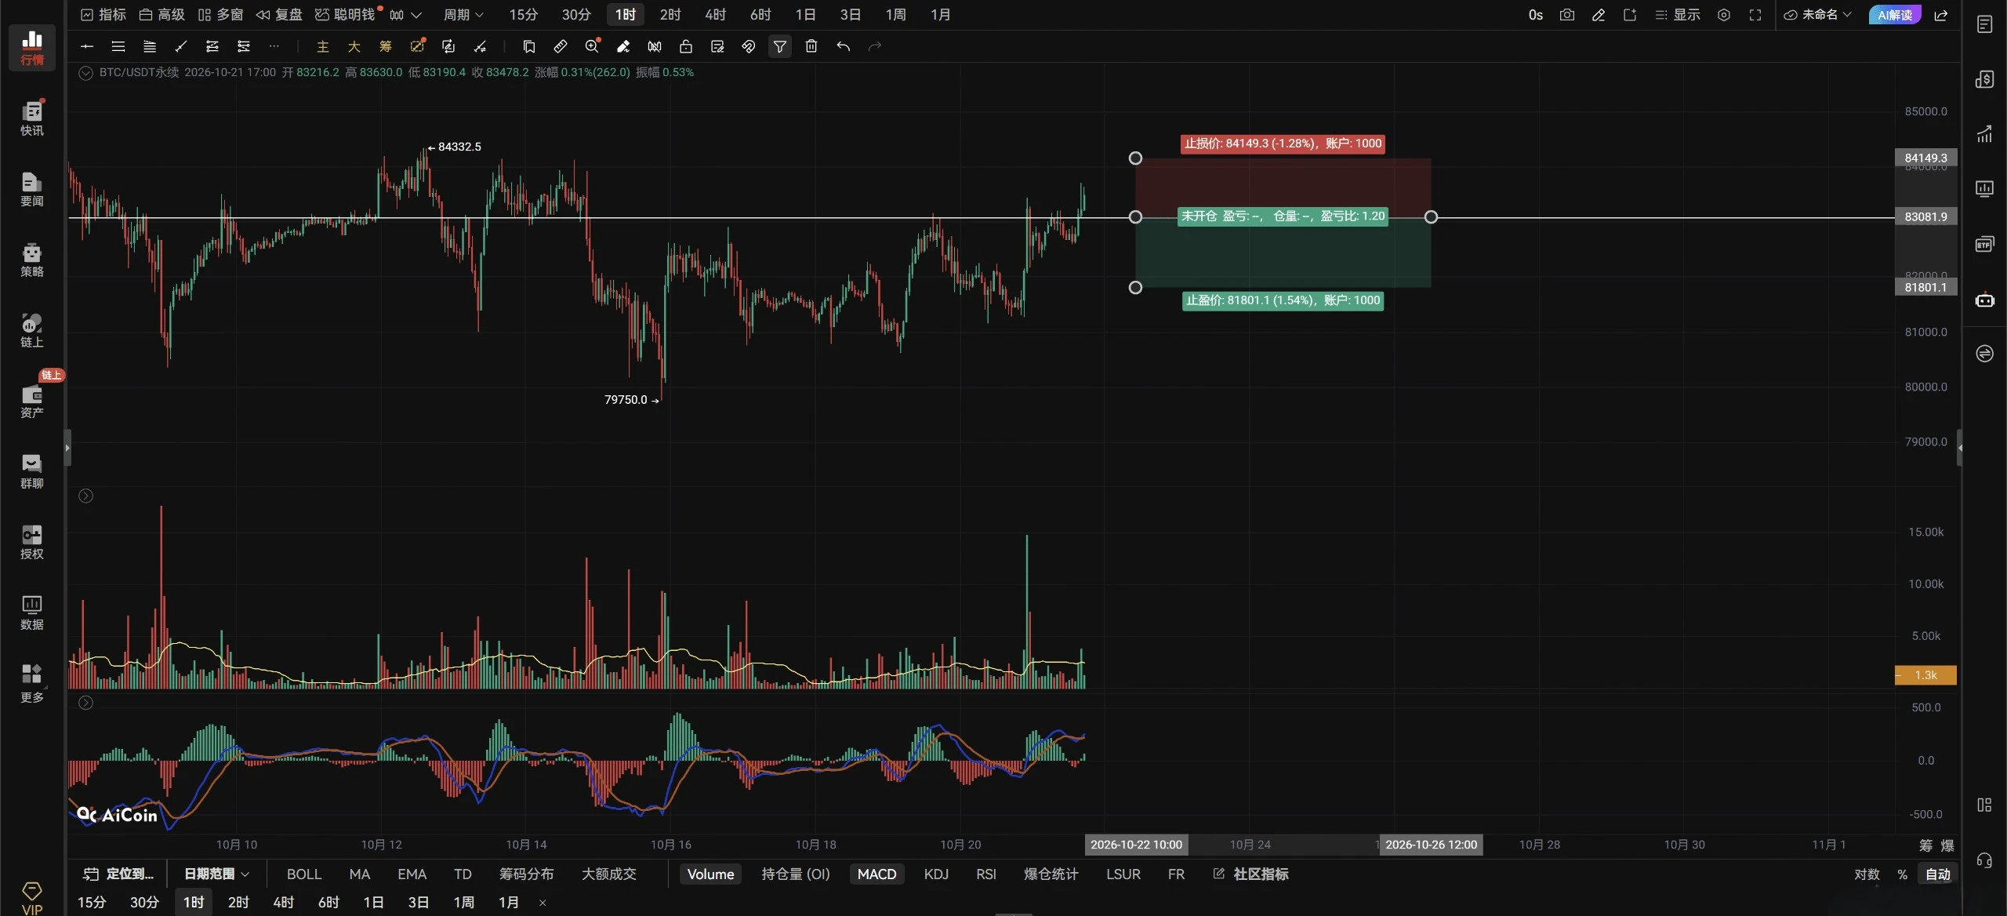Take a chart screenshot with camera icon
The height and width of the screenshot is (916, 2007).
[1567, 15]
